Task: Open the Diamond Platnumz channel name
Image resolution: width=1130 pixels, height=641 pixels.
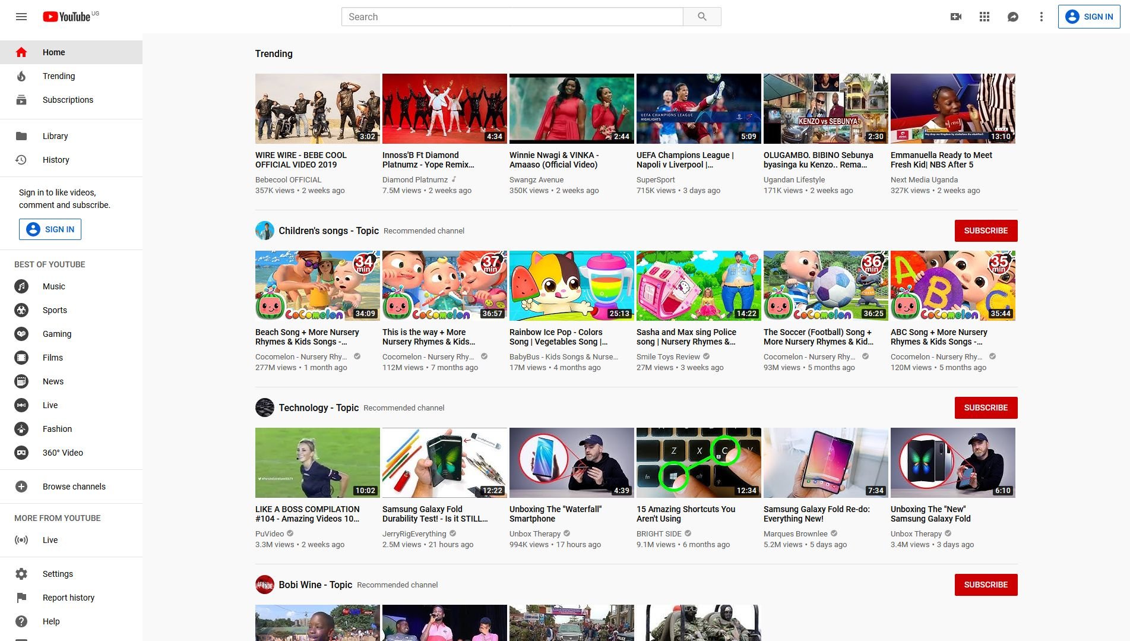Action: [415, 179]
